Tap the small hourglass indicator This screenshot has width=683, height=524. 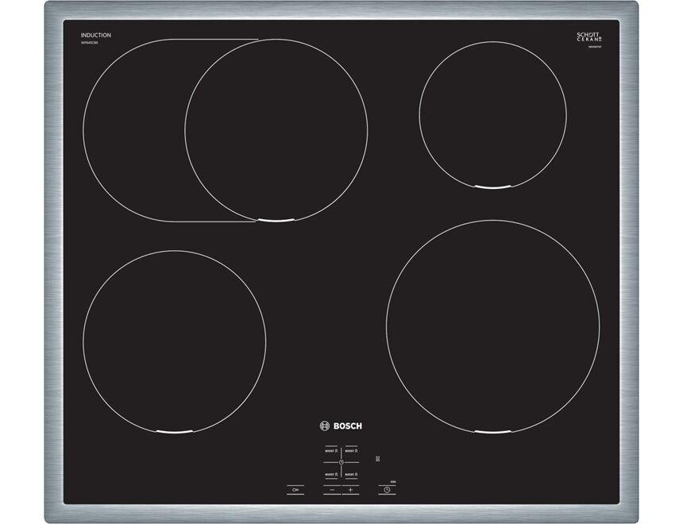378,458
